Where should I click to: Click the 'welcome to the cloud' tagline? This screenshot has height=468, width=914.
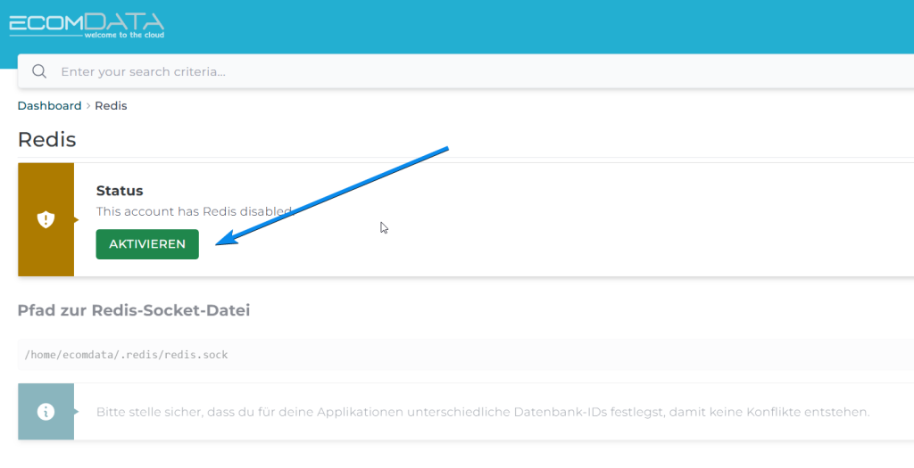tap(123, 35)
